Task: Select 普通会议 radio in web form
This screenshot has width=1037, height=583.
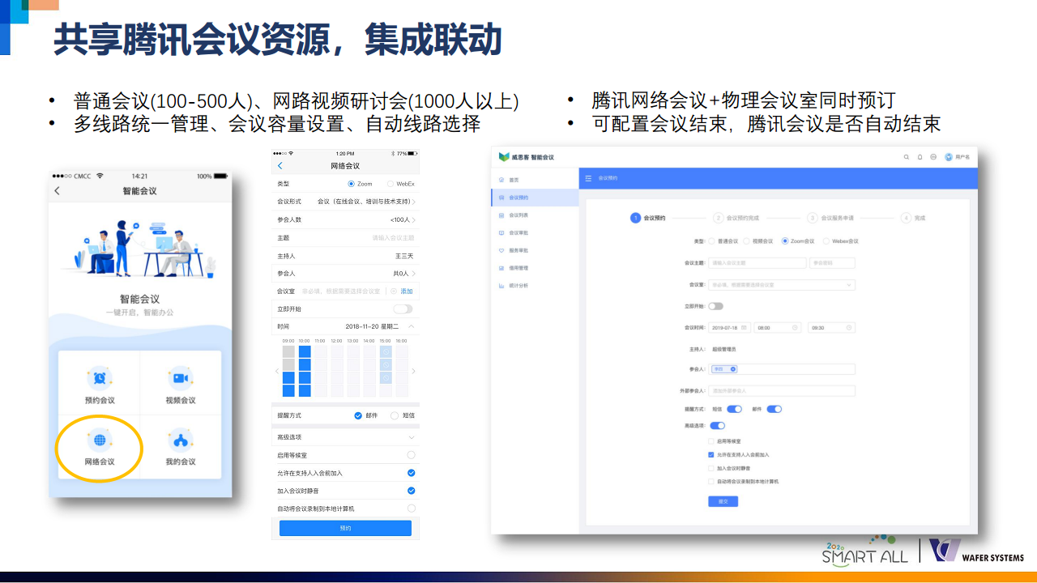Action: pyautogui.click(x=712, y=241)
